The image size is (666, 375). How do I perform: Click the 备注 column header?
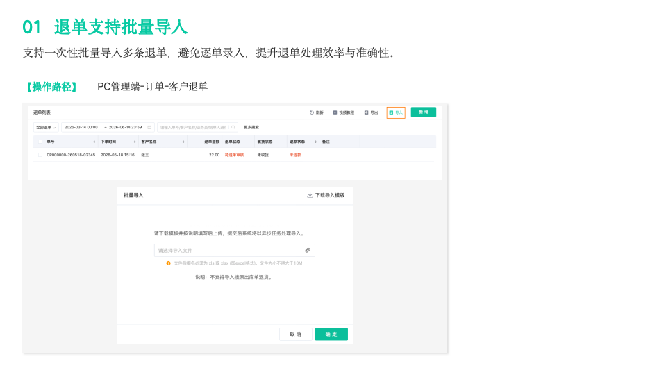[x=326, y=142]
